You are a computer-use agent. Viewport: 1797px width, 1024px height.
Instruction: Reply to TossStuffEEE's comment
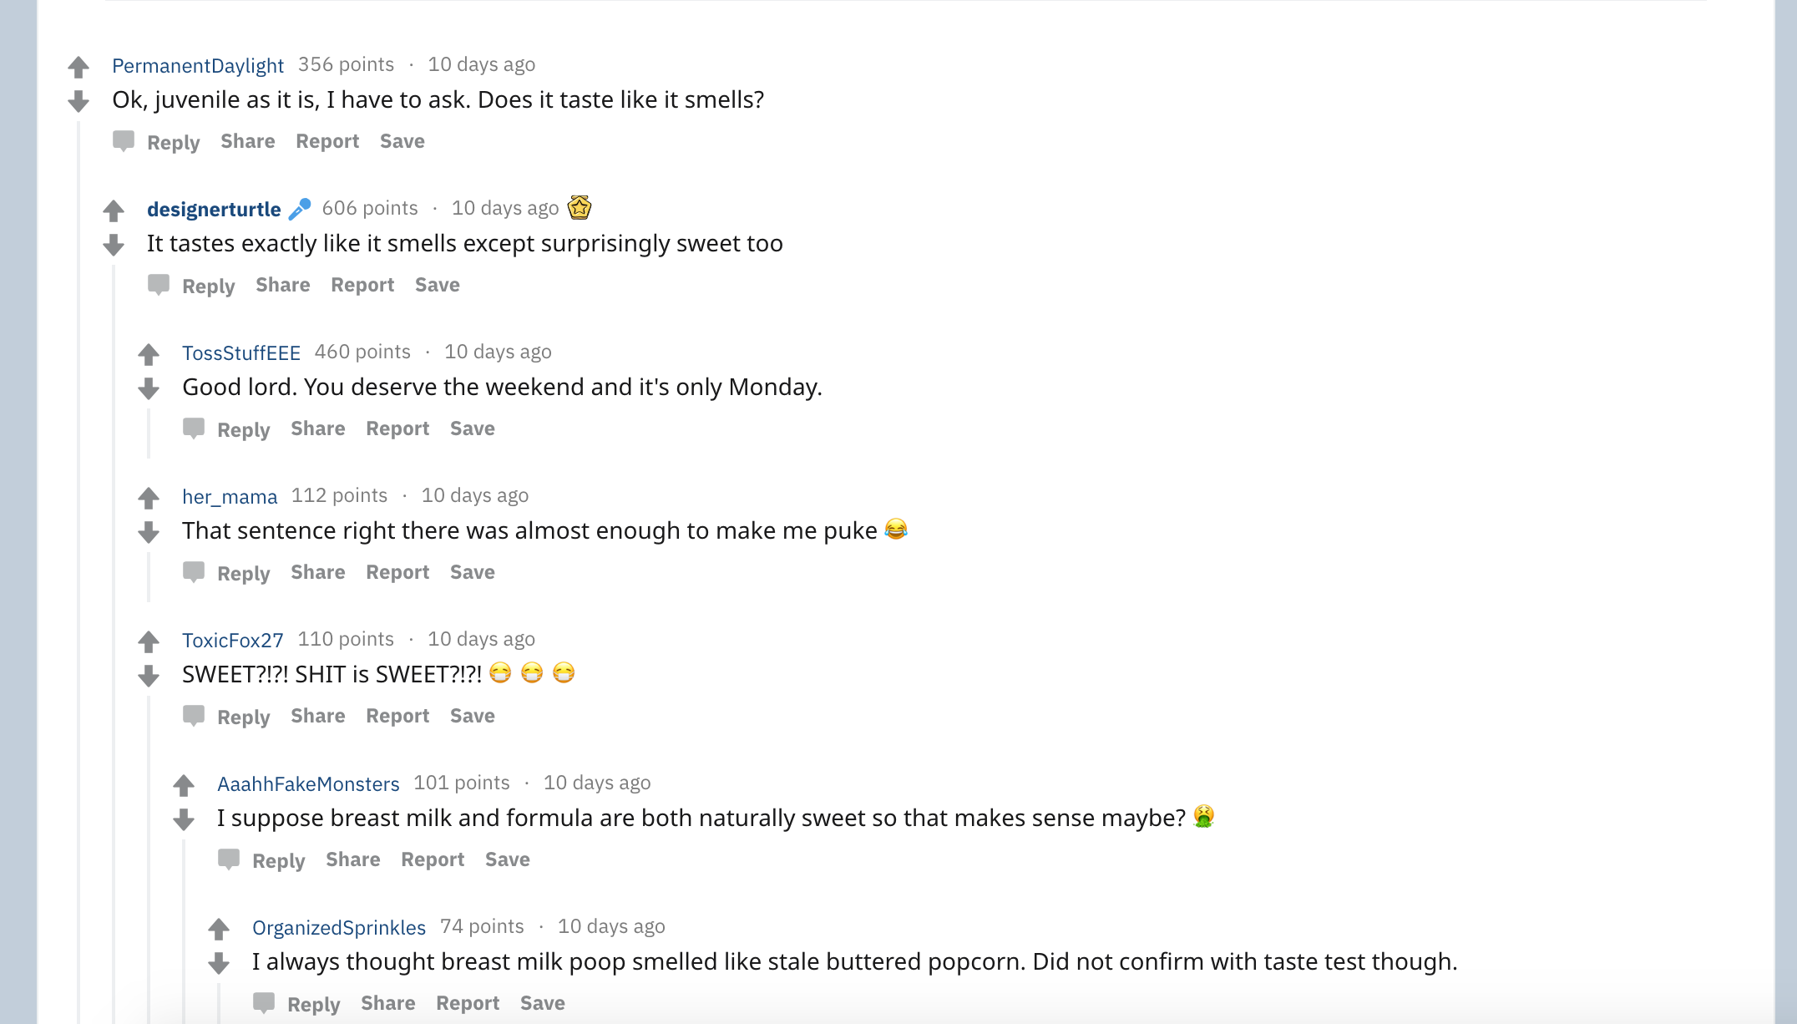pyautogui.click(x=243, y=429)
